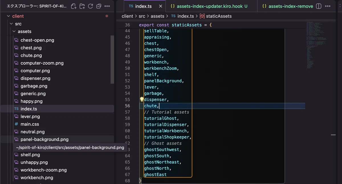Close the index.ts editor tab
This screenshot has width=342, height=184.
[160, 6]
